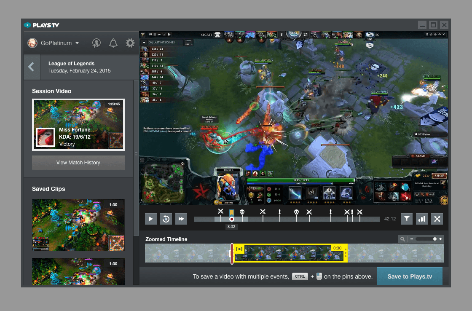This screenshot has width=472, height=311.
Task: Open the bar chart stats icon
Action: pyautogui.click(x=422, y=219)
